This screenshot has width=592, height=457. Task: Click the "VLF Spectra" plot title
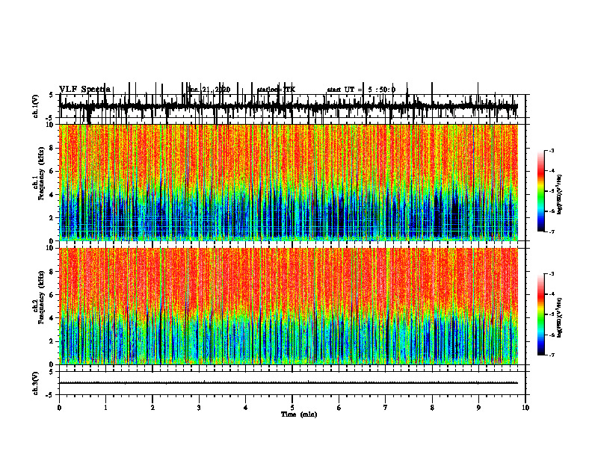pos(84,90)
